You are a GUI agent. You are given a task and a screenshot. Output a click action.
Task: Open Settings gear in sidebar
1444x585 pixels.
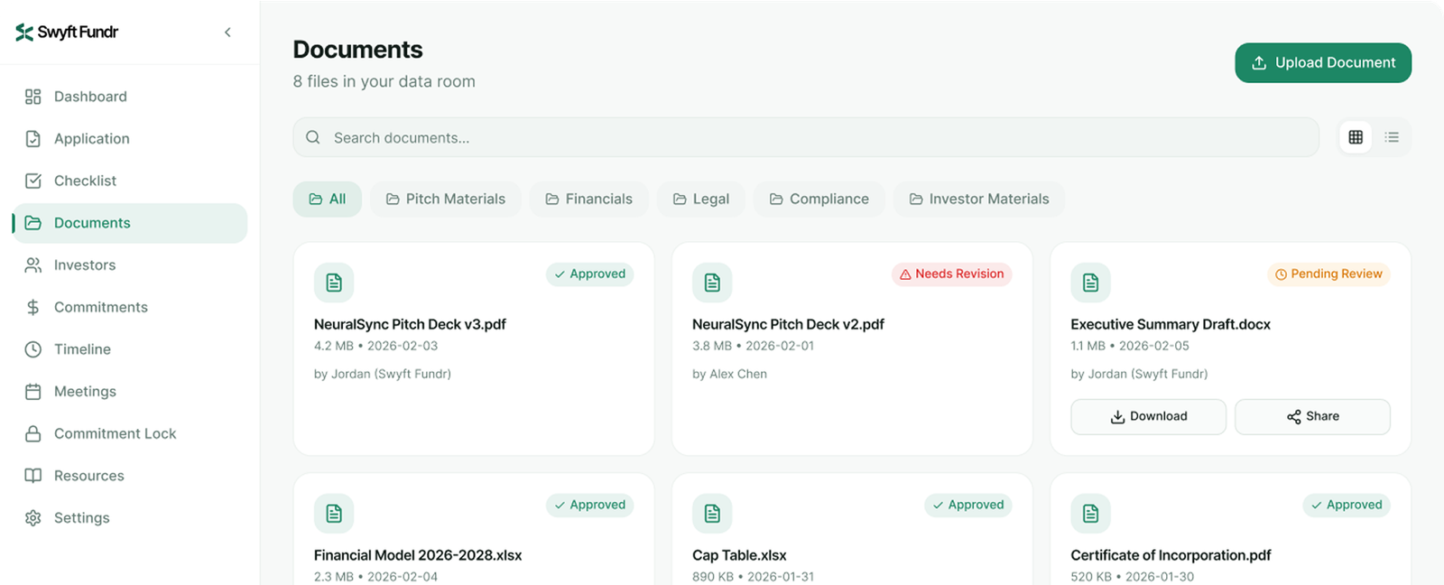(x=33, y=517)
